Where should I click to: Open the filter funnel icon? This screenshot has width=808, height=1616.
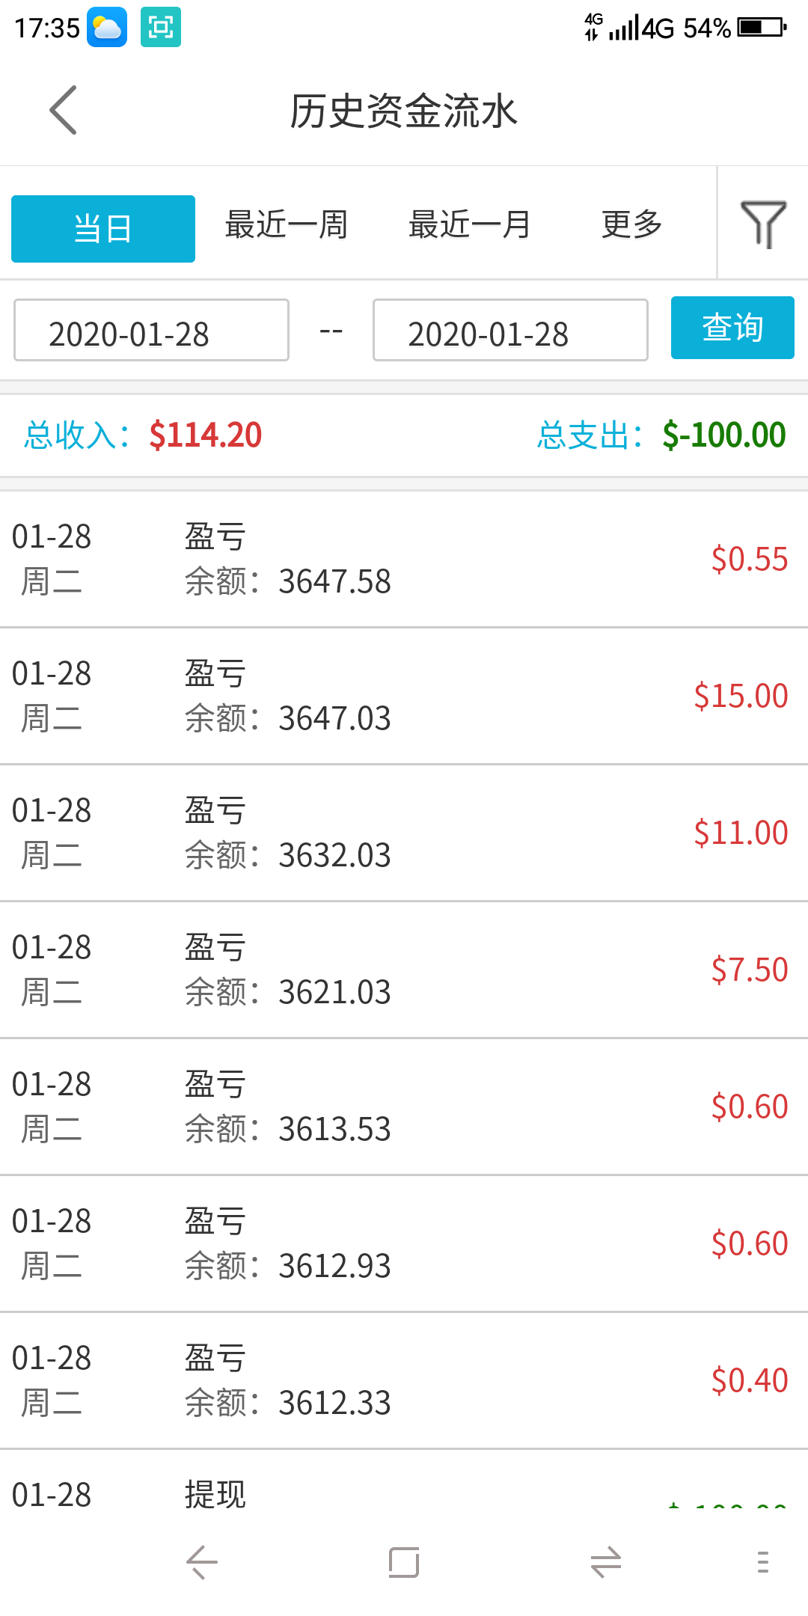pos(763,223)
